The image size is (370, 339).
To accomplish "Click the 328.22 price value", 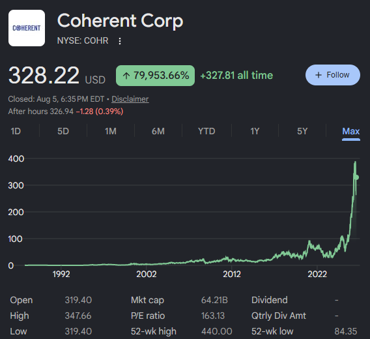I will (44, 76).
